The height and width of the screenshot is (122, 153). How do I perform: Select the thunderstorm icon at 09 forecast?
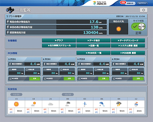coord(119,104)
